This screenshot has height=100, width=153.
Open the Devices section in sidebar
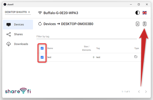[18, 25]
